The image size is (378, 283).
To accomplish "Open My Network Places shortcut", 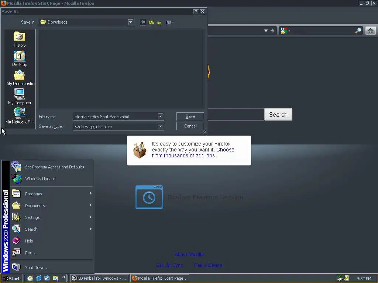I will (20, 116).
